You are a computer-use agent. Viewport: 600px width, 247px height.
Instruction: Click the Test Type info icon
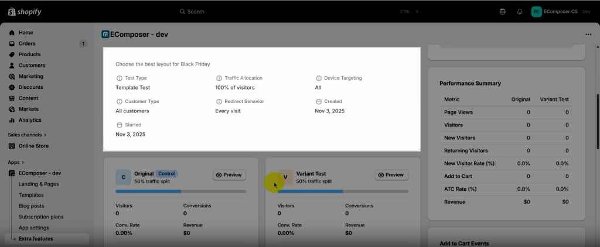tap(120, 78)
